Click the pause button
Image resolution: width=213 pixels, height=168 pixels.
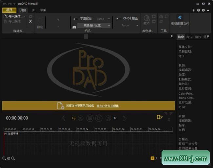(90, 118)
